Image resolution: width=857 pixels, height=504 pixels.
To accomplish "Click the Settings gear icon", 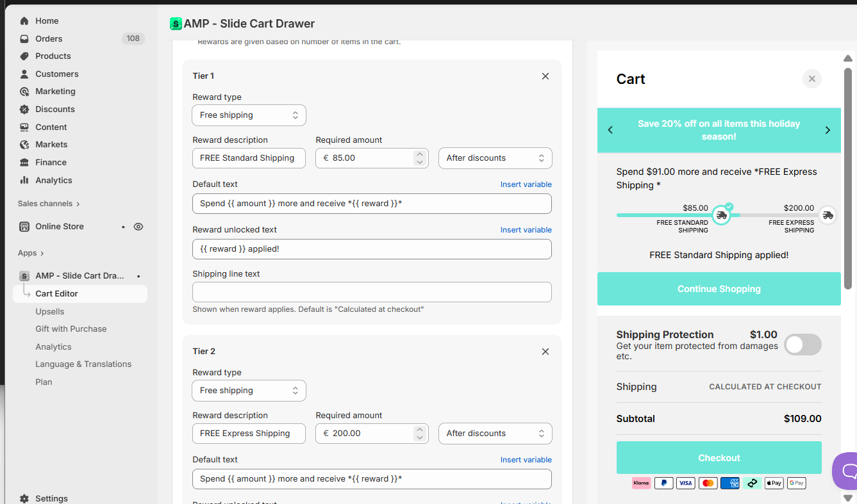I will point(24,498).
